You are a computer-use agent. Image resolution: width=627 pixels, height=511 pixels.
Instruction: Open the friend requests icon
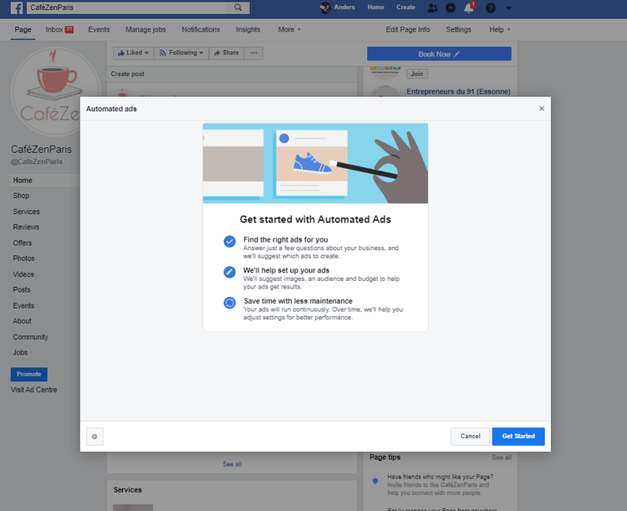[x=432, y=8]
